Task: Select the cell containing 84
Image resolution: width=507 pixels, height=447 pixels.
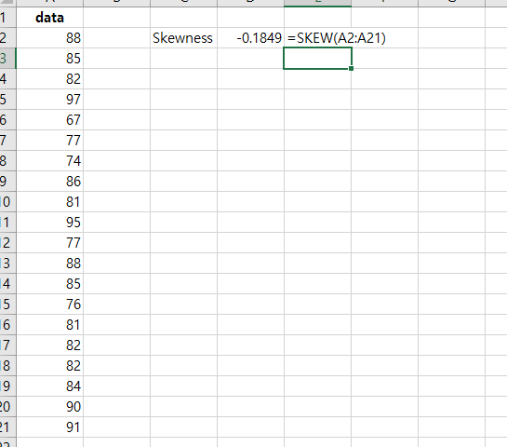Action: (x=50, y=386)
